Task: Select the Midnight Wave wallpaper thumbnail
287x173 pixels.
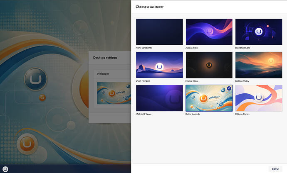Action: click(159, 98)
